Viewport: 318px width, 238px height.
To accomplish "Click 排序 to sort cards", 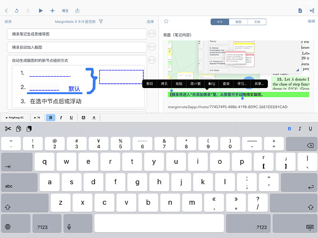I will (x=8, y=21).
